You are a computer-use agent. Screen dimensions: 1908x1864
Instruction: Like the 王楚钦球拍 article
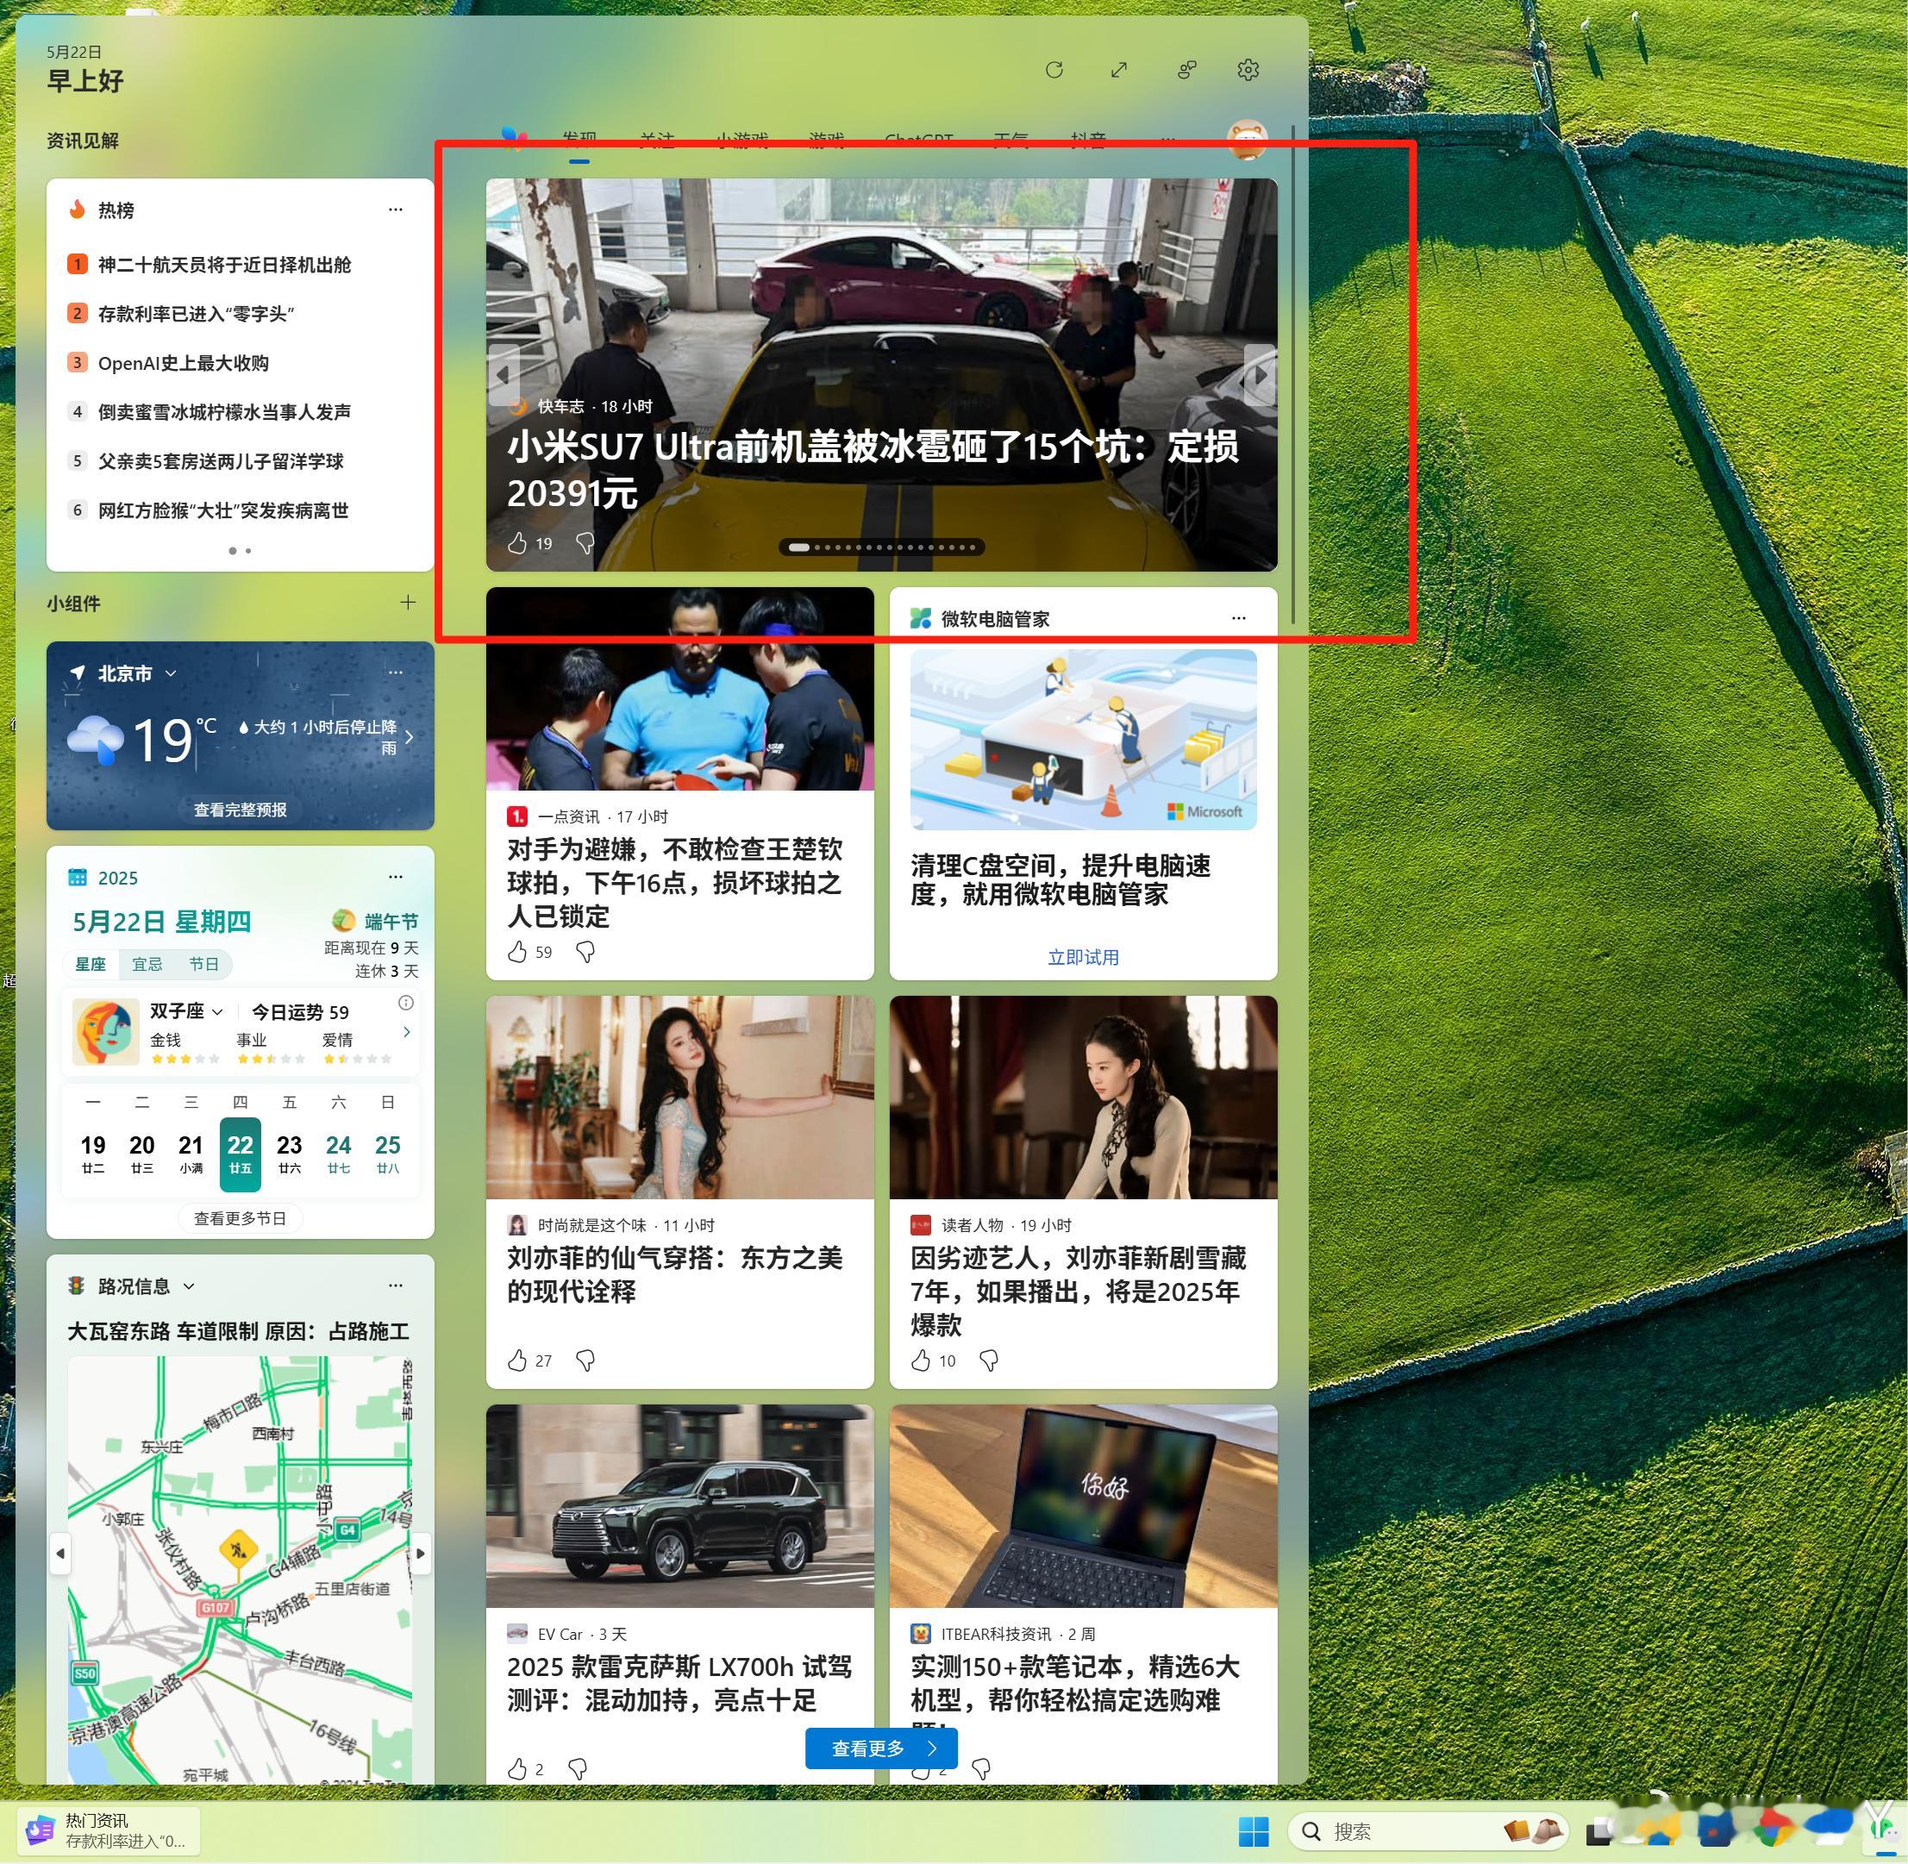(518, 952)
